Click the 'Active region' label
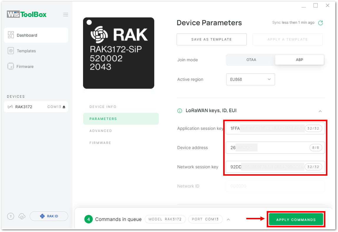The image size is (338, 232). click(x=190, y=79)
